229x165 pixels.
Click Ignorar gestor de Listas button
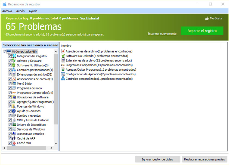tap(157, 159)
